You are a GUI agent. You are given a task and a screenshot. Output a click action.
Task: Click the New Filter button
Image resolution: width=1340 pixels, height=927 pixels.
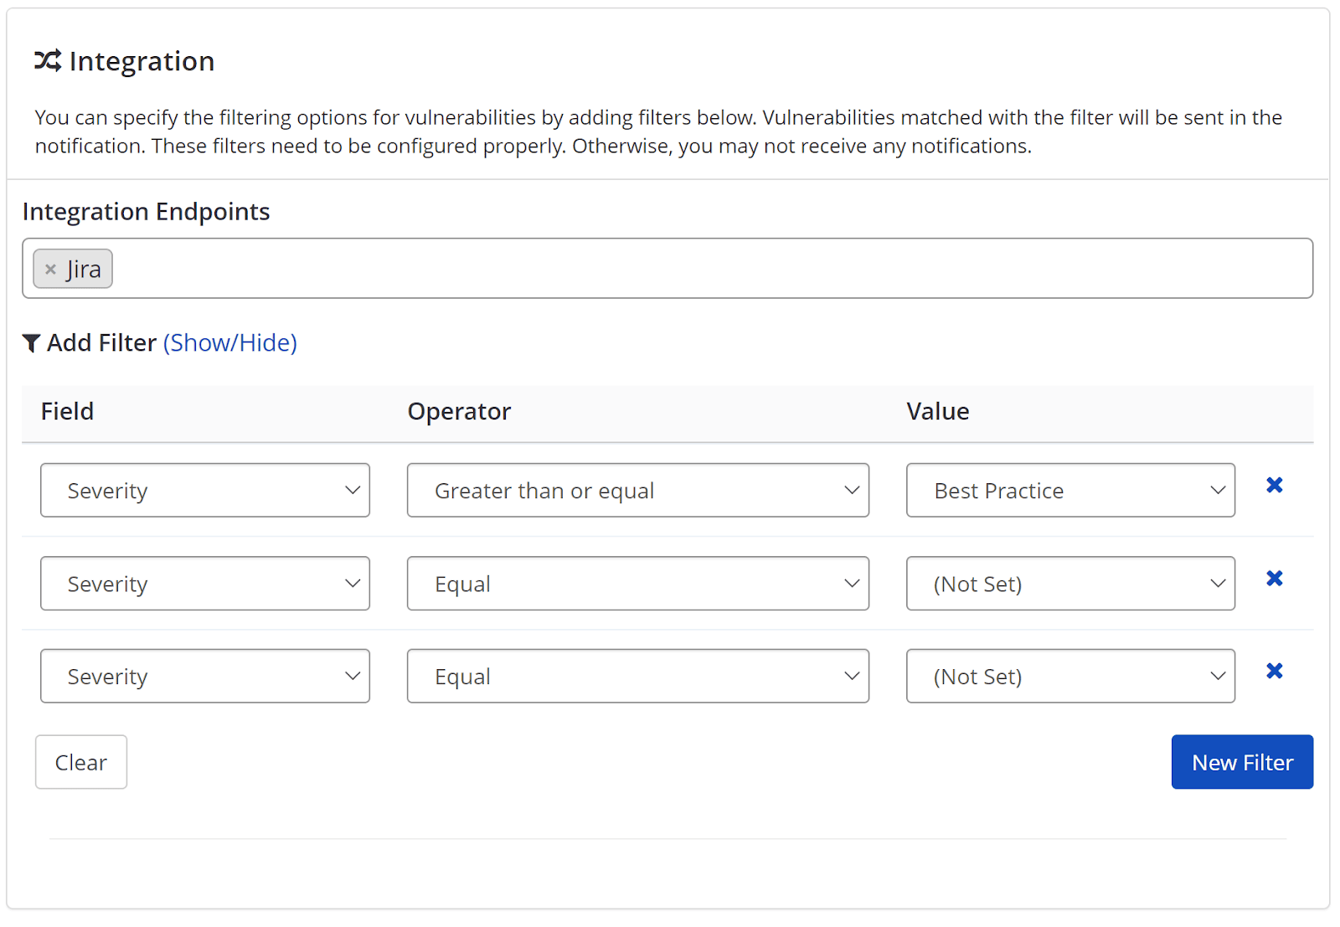click(1242, 762)
